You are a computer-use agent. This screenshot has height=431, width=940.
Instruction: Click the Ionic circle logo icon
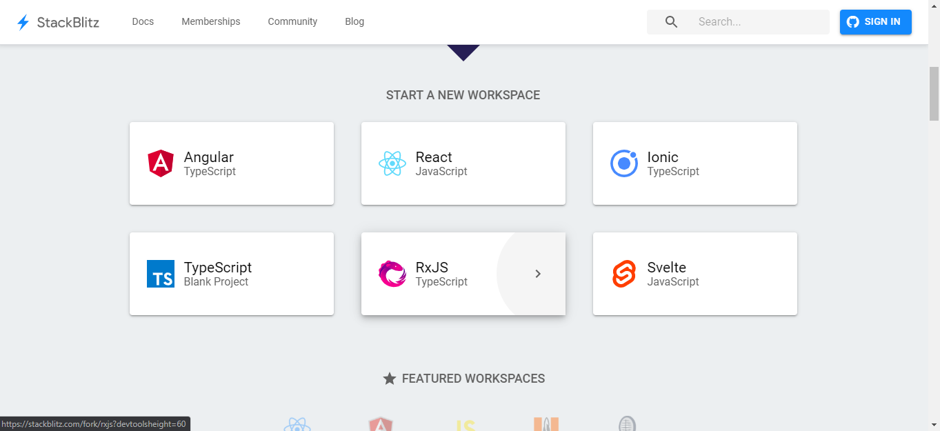623,163
